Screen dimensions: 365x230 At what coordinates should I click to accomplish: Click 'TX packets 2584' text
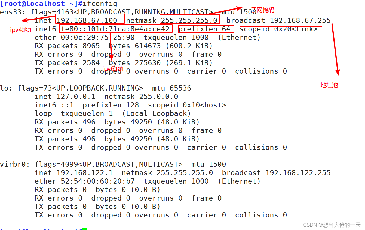click(x=67, y=63)
